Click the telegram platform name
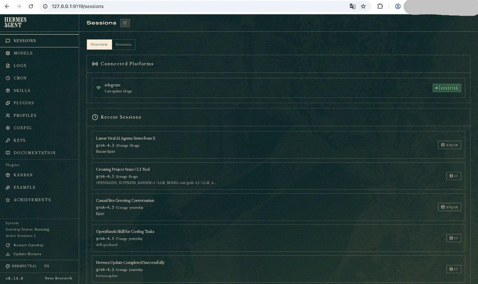Viewport: 478px width, 284px height. (x=112, y=85)
